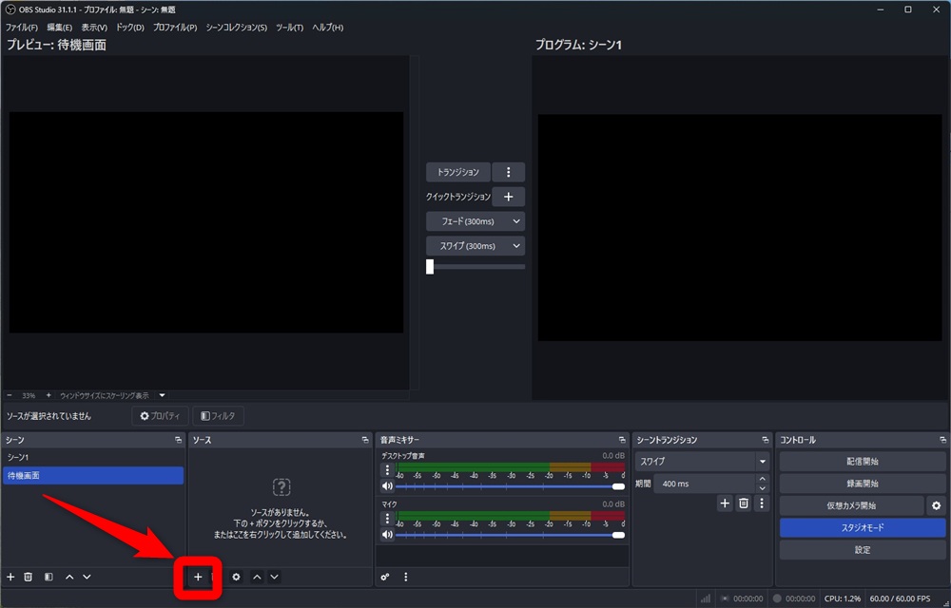Open the dots menu next to トランジション

pyautogui.click(x=508, y=172)
